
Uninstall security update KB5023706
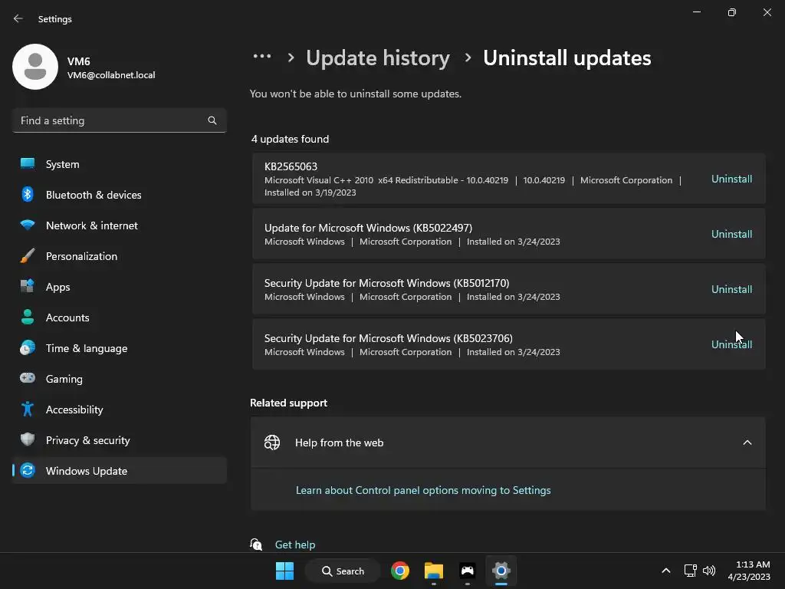[x=731, y=344]
